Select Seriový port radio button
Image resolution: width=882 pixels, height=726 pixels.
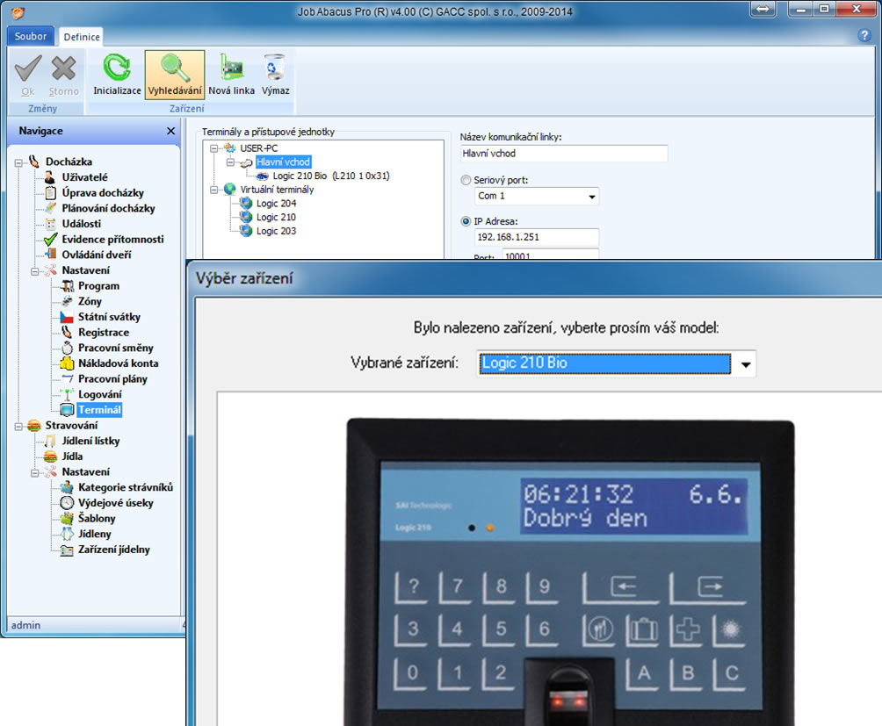tap(466, 180)
